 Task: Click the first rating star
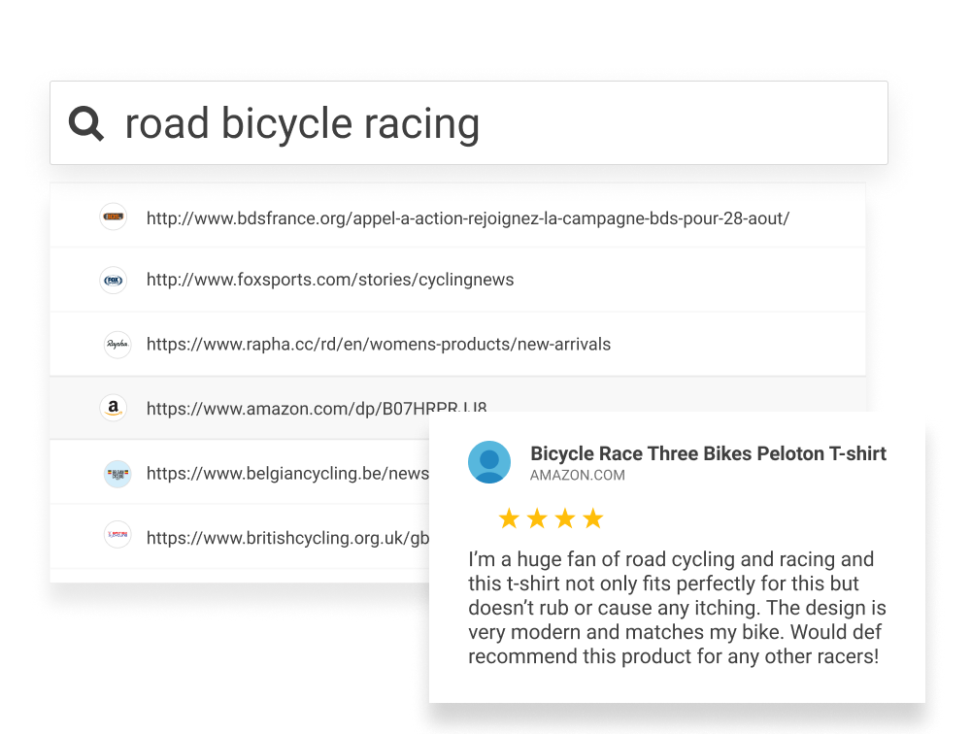click(x=508, y=519)
